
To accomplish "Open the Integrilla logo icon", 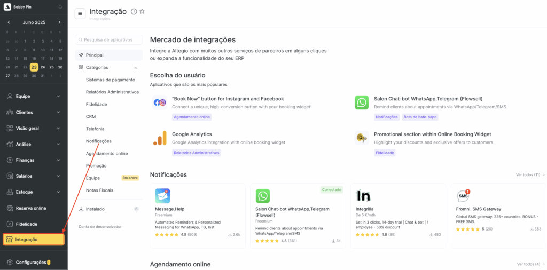I will coord(363,196).
